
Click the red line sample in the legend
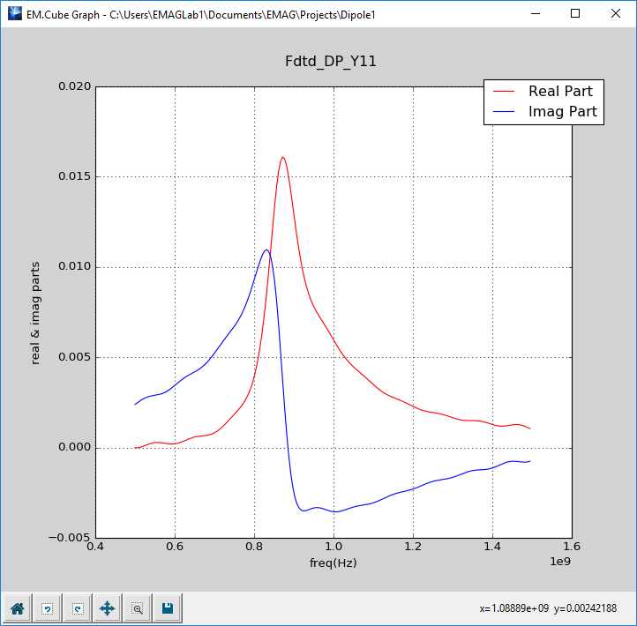[x=504, y=91]
